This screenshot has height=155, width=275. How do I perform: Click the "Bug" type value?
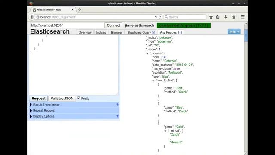pyautogui.click(x=165, y=77)
